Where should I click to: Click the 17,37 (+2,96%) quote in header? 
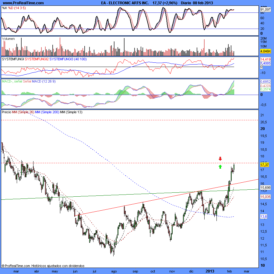coord(165,3)
